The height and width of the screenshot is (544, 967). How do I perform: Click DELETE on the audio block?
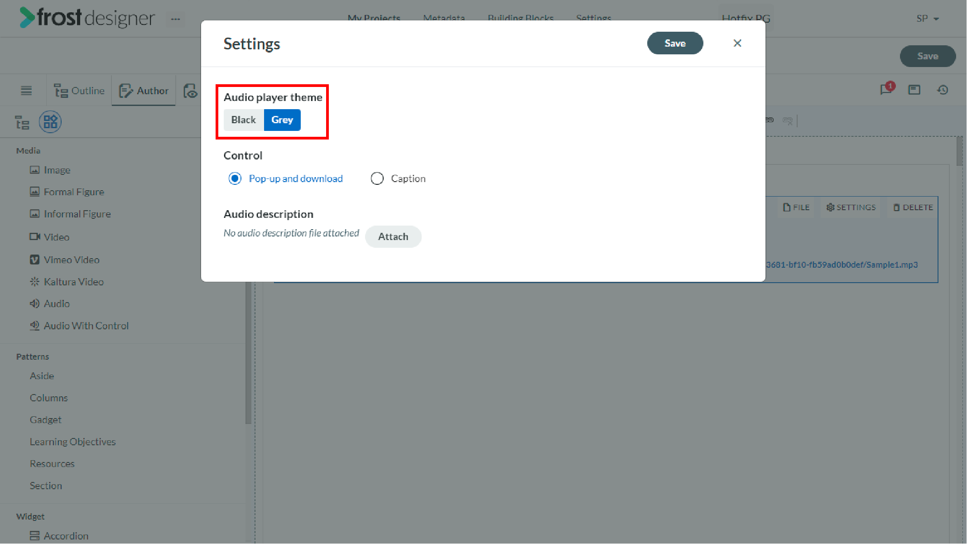913,207
